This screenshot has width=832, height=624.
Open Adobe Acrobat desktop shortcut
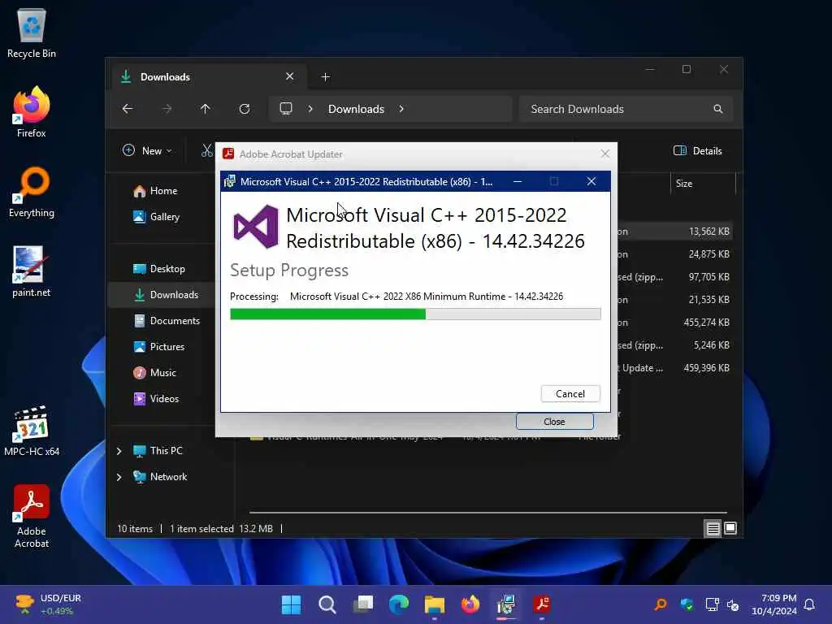32,516
